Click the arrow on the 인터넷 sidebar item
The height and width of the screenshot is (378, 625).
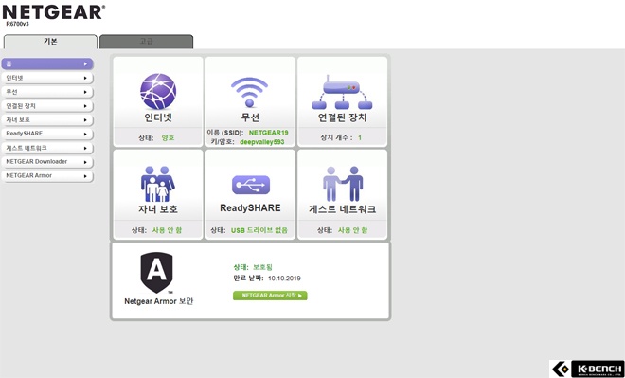(x=85, y=78)
